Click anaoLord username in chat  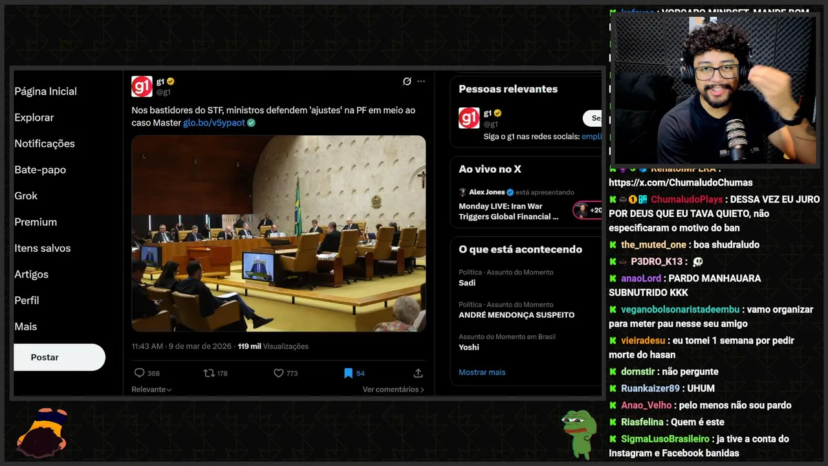coord(641,278)
